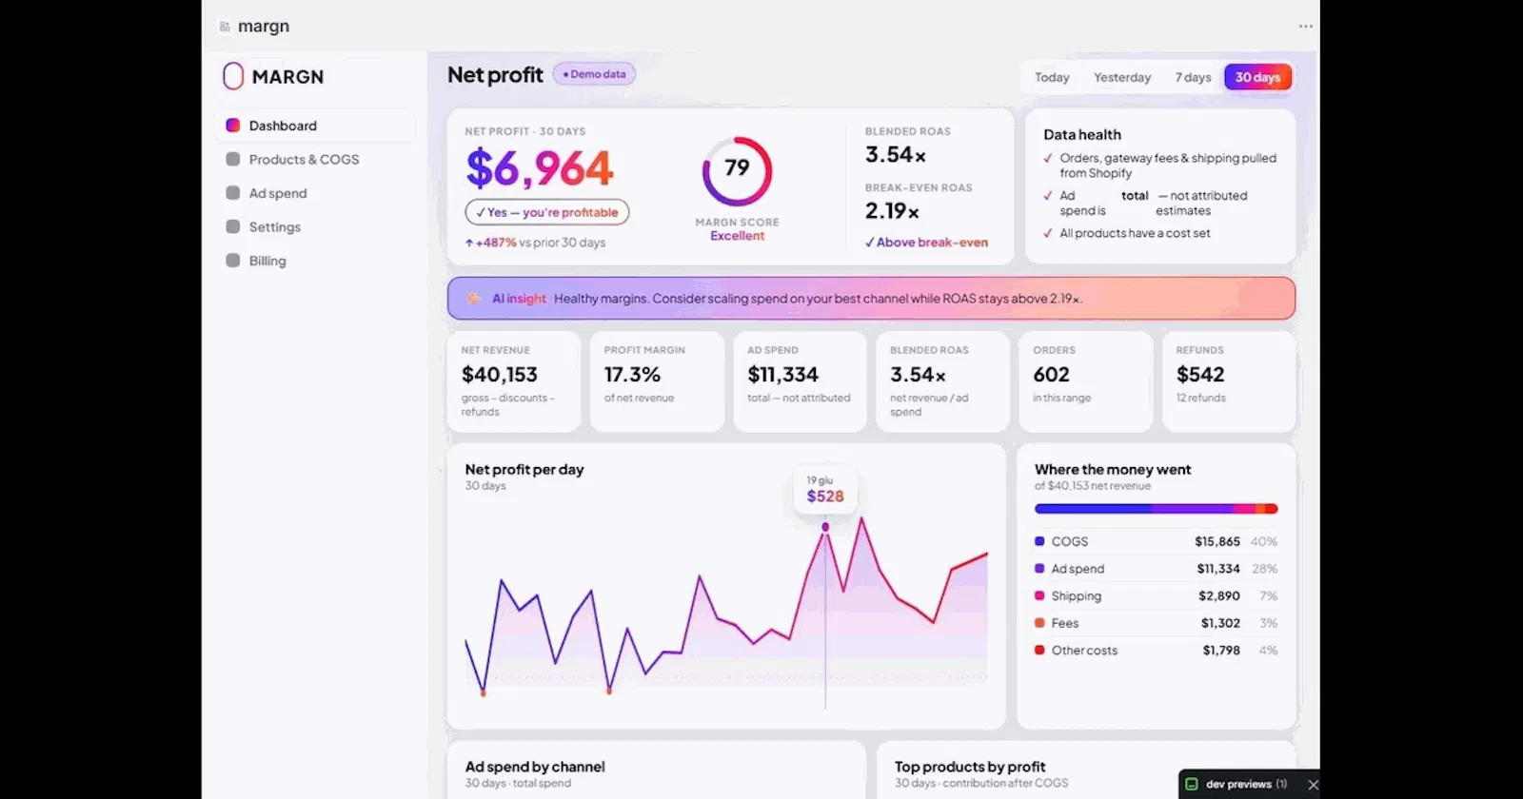1523x799 pixels.
Task: Show the 7 days range
Action: click(1193, 77)
